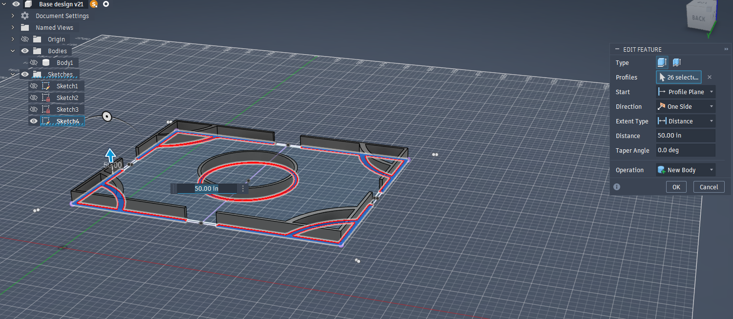Select the Origin label
This screenshot has height=319, width=733.
[x=56, y=40]
